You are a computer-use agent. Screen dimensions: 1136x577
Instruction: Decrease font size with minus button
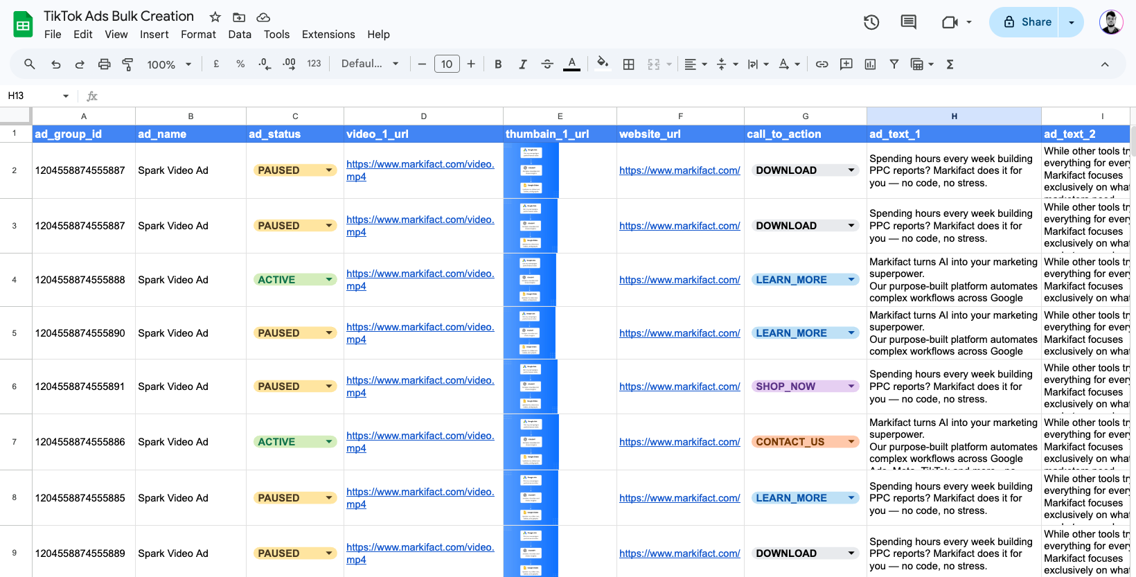422,64
